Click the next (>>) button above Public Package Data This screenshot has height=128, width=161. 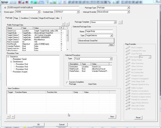point(67,24)
